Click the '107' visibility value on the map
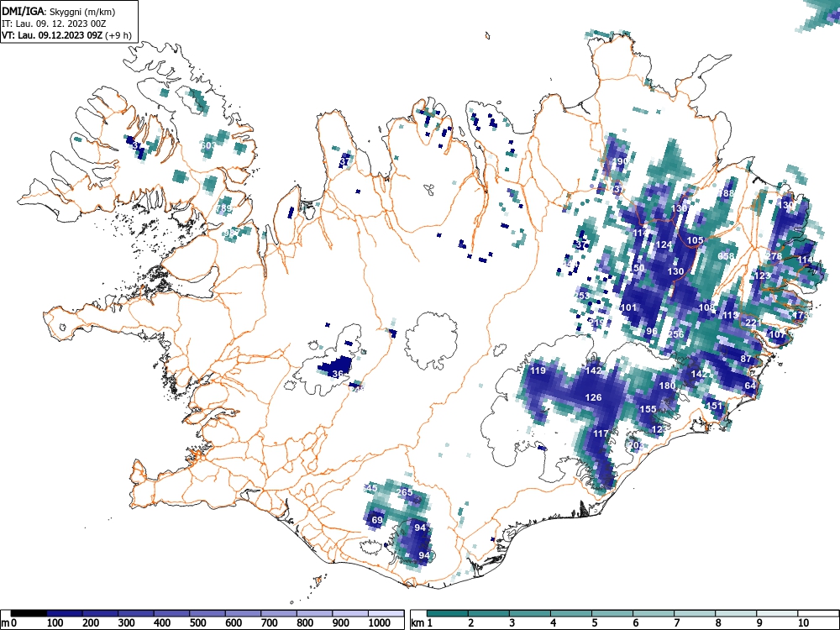This screenshot has height=630, width=840. (777, 334)
